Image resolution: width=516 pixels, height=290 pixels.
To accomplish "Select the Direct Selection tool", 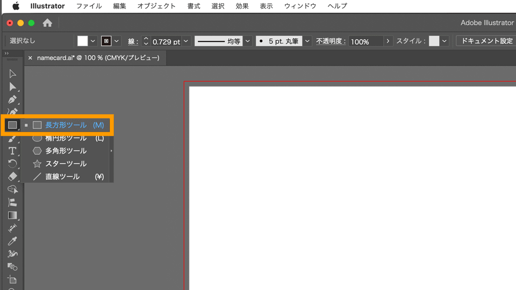I will pyautogui.click(x=12, y=86).
